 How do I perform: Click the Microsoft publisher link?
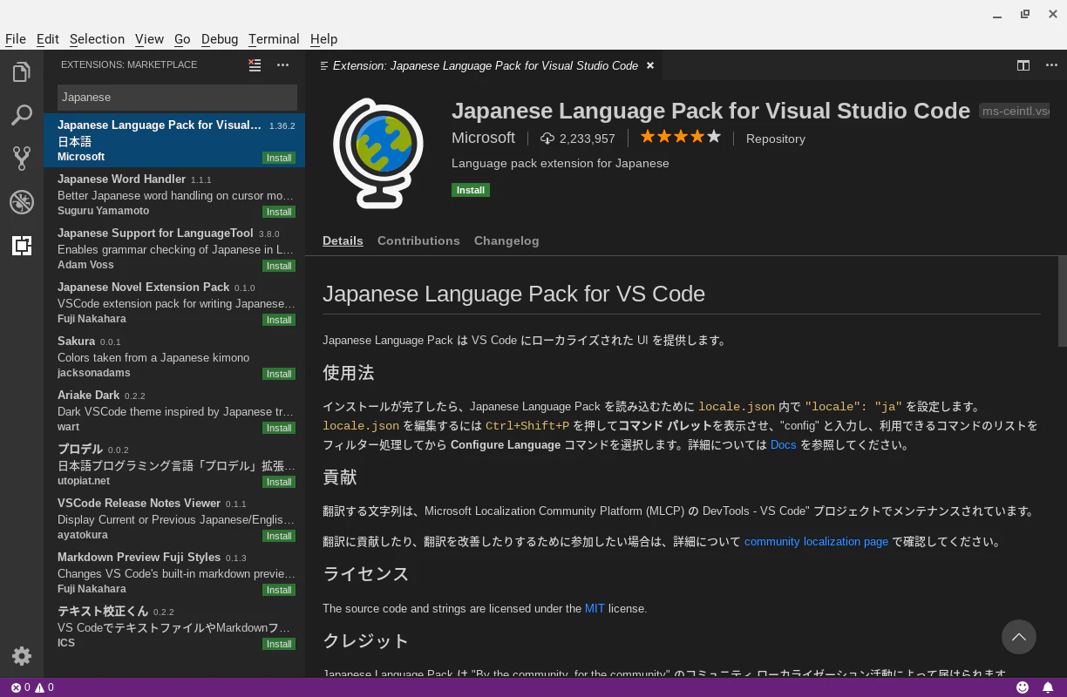tap(483, 138)
